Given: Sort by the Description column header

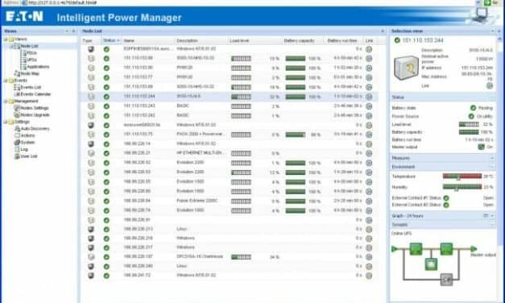Looking at the screenshot, I should (187, 40).
